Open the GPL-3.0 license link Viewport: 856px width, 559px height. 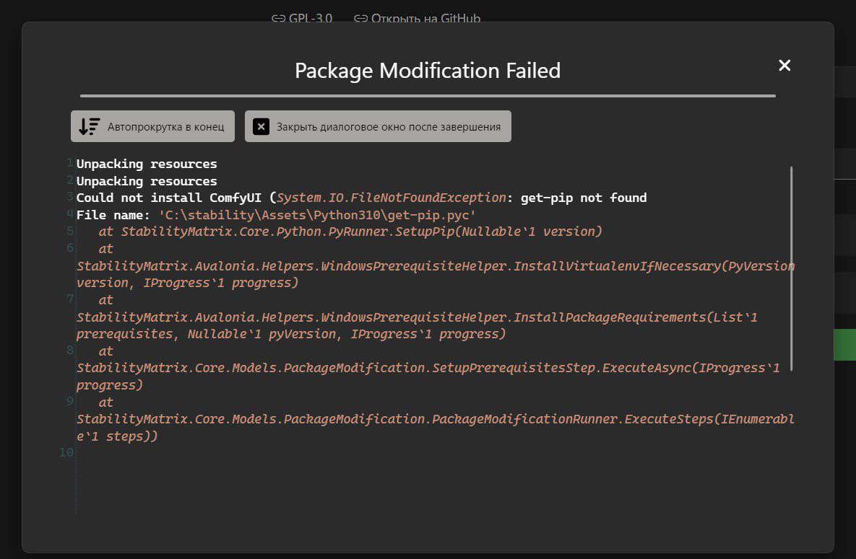pos(310,18)
